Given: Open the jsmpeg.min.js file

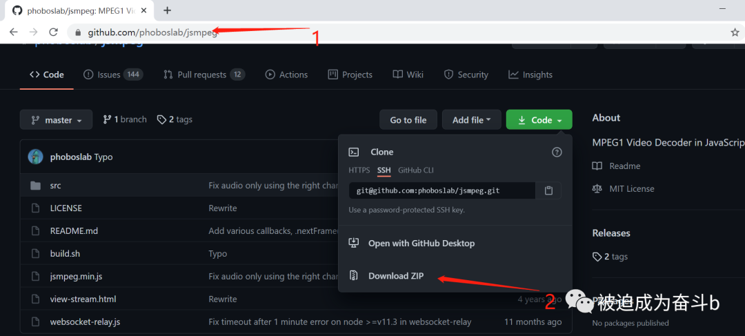Looking at the screenshot, I should tap(76, 276).
